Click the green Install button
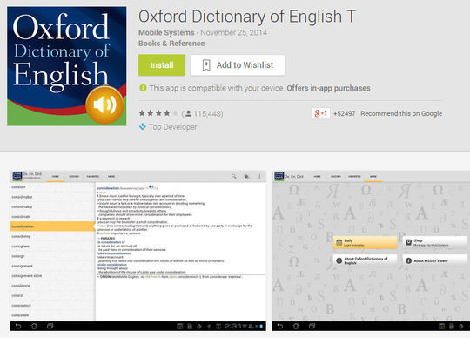The width and height of the screenshot is (470, 338). [162, 65]
